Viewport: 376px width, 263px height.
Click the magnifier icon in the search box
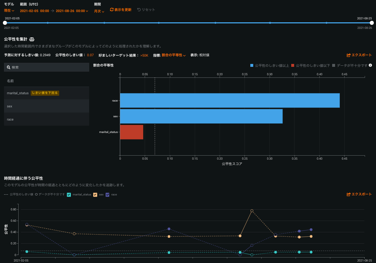click(x=8, y=67)
